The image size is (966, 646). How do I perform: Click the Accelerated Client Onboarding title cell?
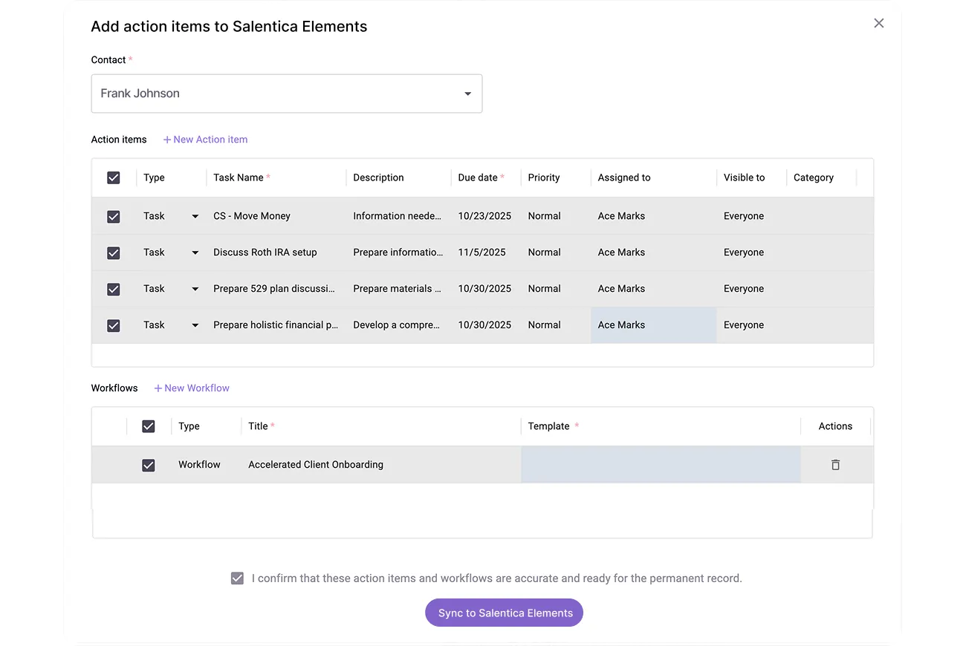pos(381,465)
